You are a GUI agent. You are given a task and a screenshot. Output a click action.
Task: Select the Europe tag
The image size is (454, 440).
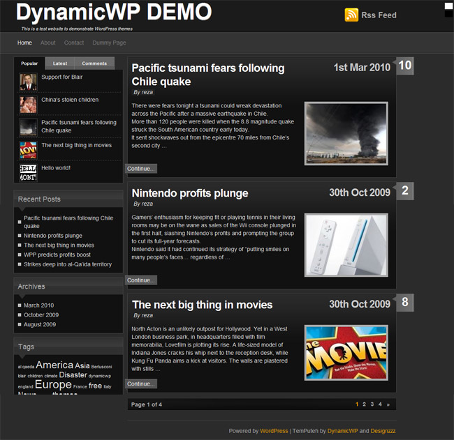pos(53,384)
